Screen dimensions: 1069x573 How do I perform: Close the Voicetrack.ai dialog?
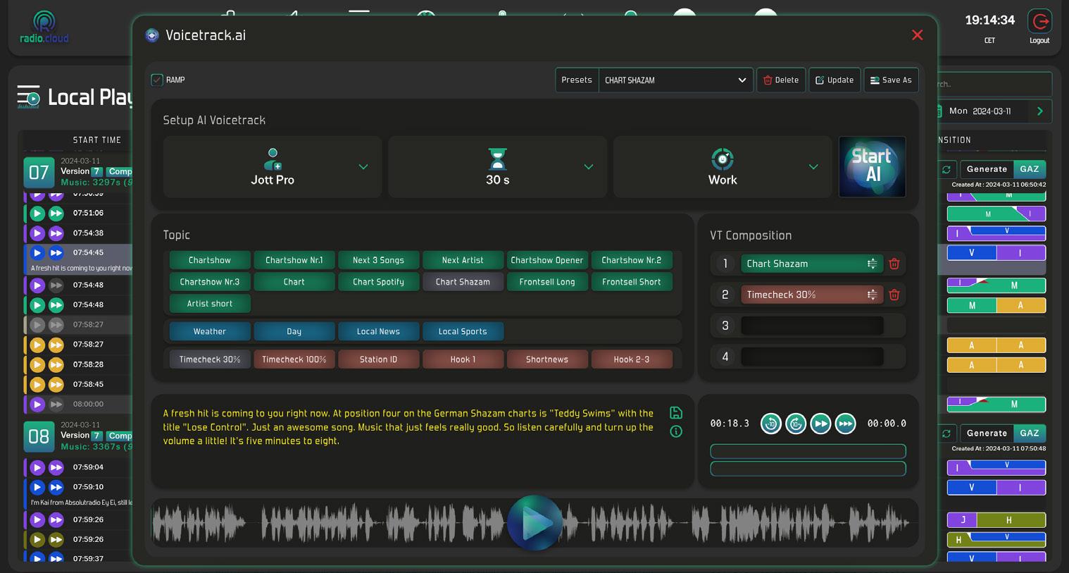point(917,35)
